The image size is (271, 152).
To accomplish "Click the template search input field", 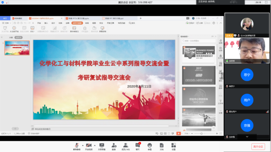I will point(199,41).
